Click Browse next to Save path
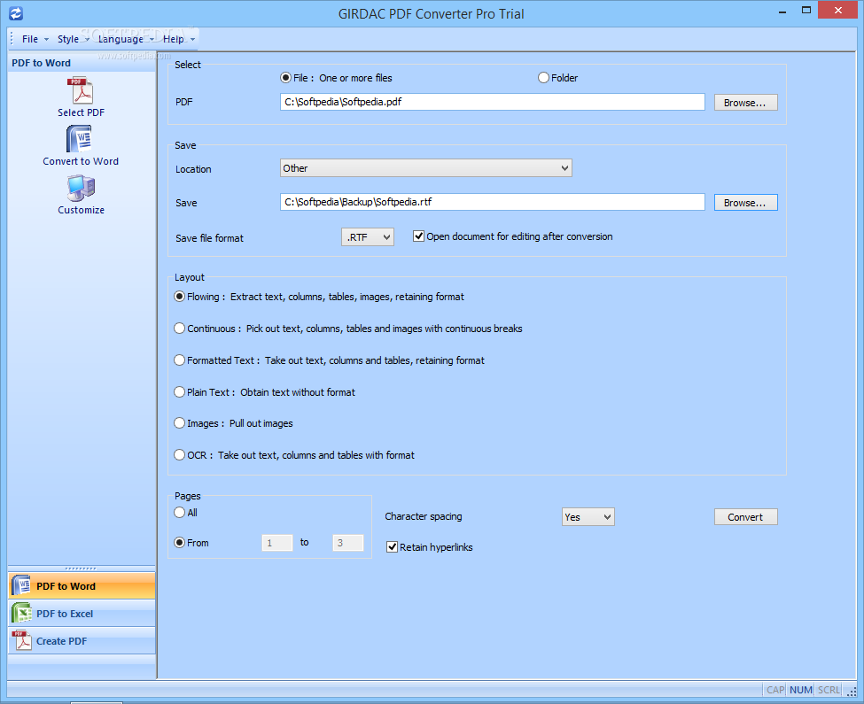Image resolution: width=864 pixels, height=704 pixels. (x=745, y=203)
